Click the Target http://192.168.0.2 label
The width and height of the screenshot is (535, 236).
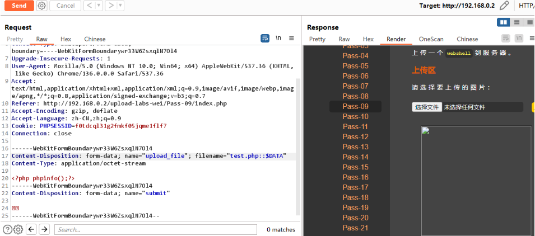[x=457, y=6]
